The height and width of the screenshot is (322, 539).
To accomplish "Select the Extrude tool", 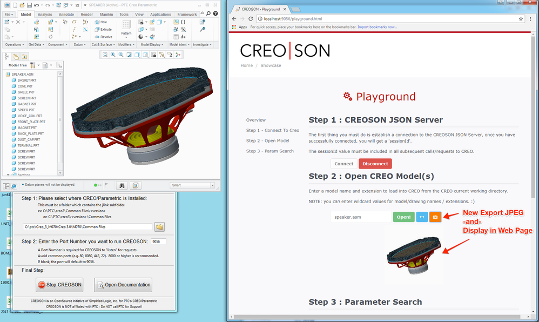I will 104,29.
